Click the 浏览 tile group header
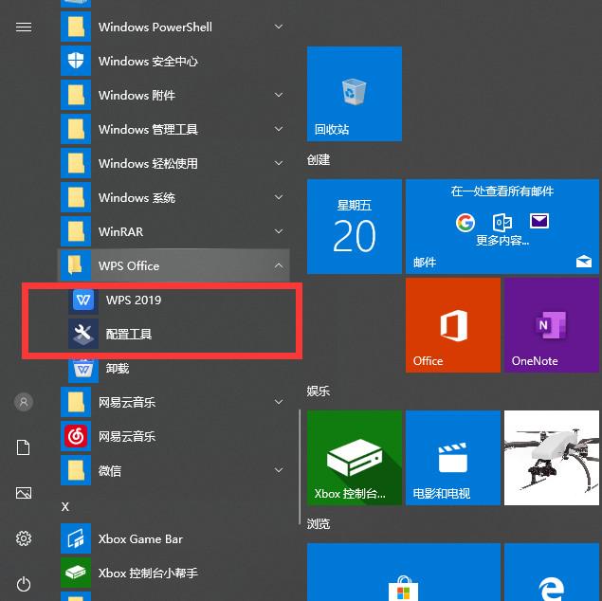Viewport: 602px width, 601px height. tap(319, 523)
